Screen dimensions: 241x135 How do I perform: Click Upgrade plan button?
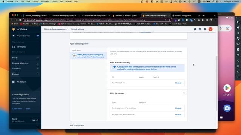35,120
